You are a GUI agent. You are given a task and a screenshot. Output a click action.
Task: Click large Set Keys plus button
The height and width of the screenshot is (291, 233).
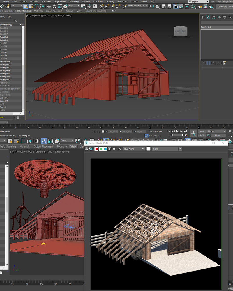(193, 133)
